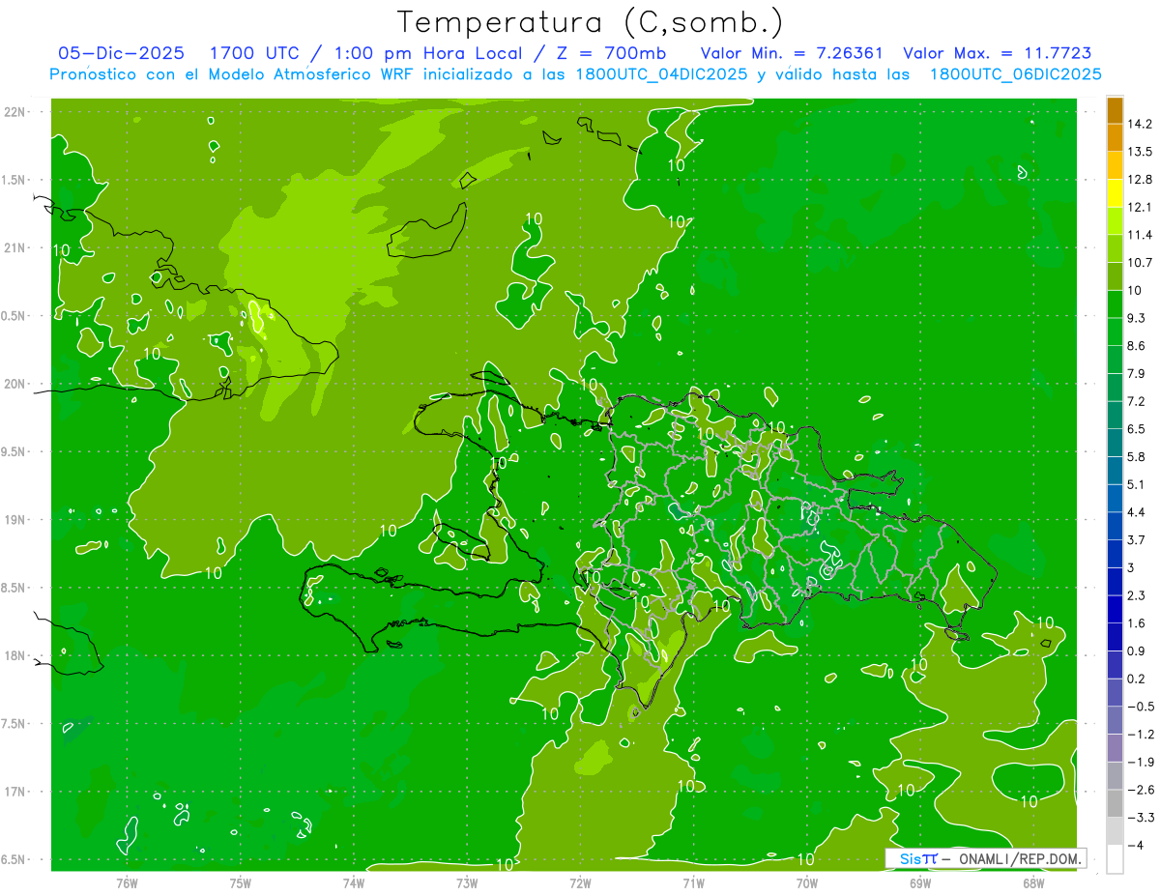Click "Modelo Atmosferico WRF" in the subtitle
1160x896 pixels.
click(x=312, y=74)
